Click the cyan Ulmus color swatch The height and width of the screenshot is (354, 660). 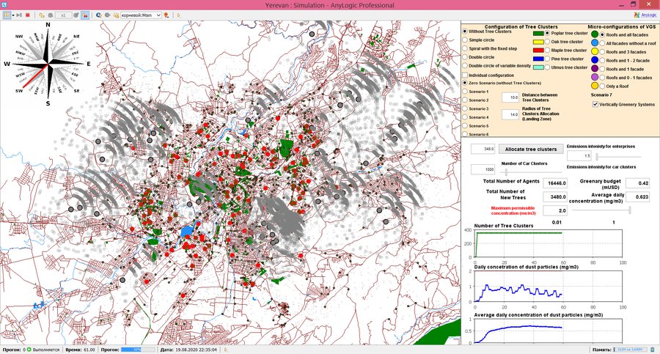tap(538, 67)
